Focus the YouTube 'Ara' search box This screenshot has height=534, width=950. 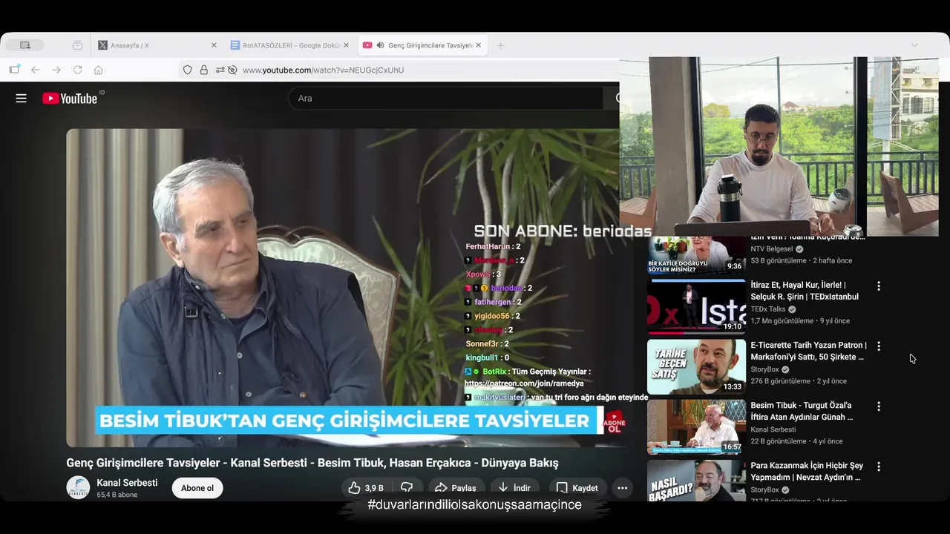pyautogui.click(x=445, y=98)
